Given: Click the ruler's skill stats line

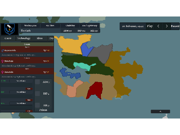Looking at the screenshot, I should point(18,55).
